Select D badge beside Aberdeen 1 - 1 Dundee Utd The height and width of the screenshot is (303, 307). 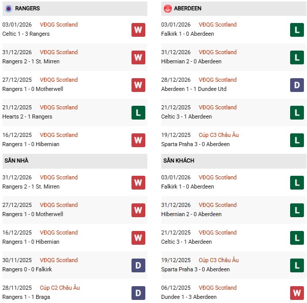tap(297, 85)
